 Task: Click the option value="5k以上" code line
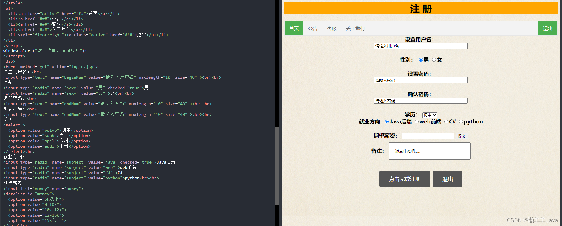[x=36, y=199]
